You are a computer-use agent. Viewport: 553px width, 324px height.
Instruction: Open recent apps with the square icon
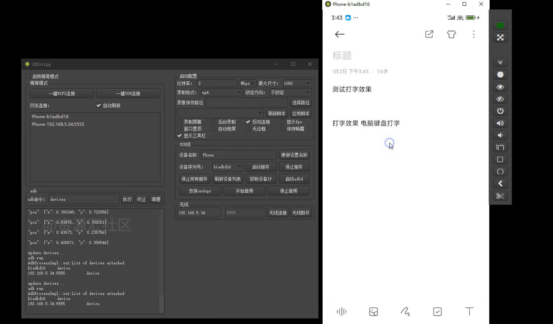[500, 159]
